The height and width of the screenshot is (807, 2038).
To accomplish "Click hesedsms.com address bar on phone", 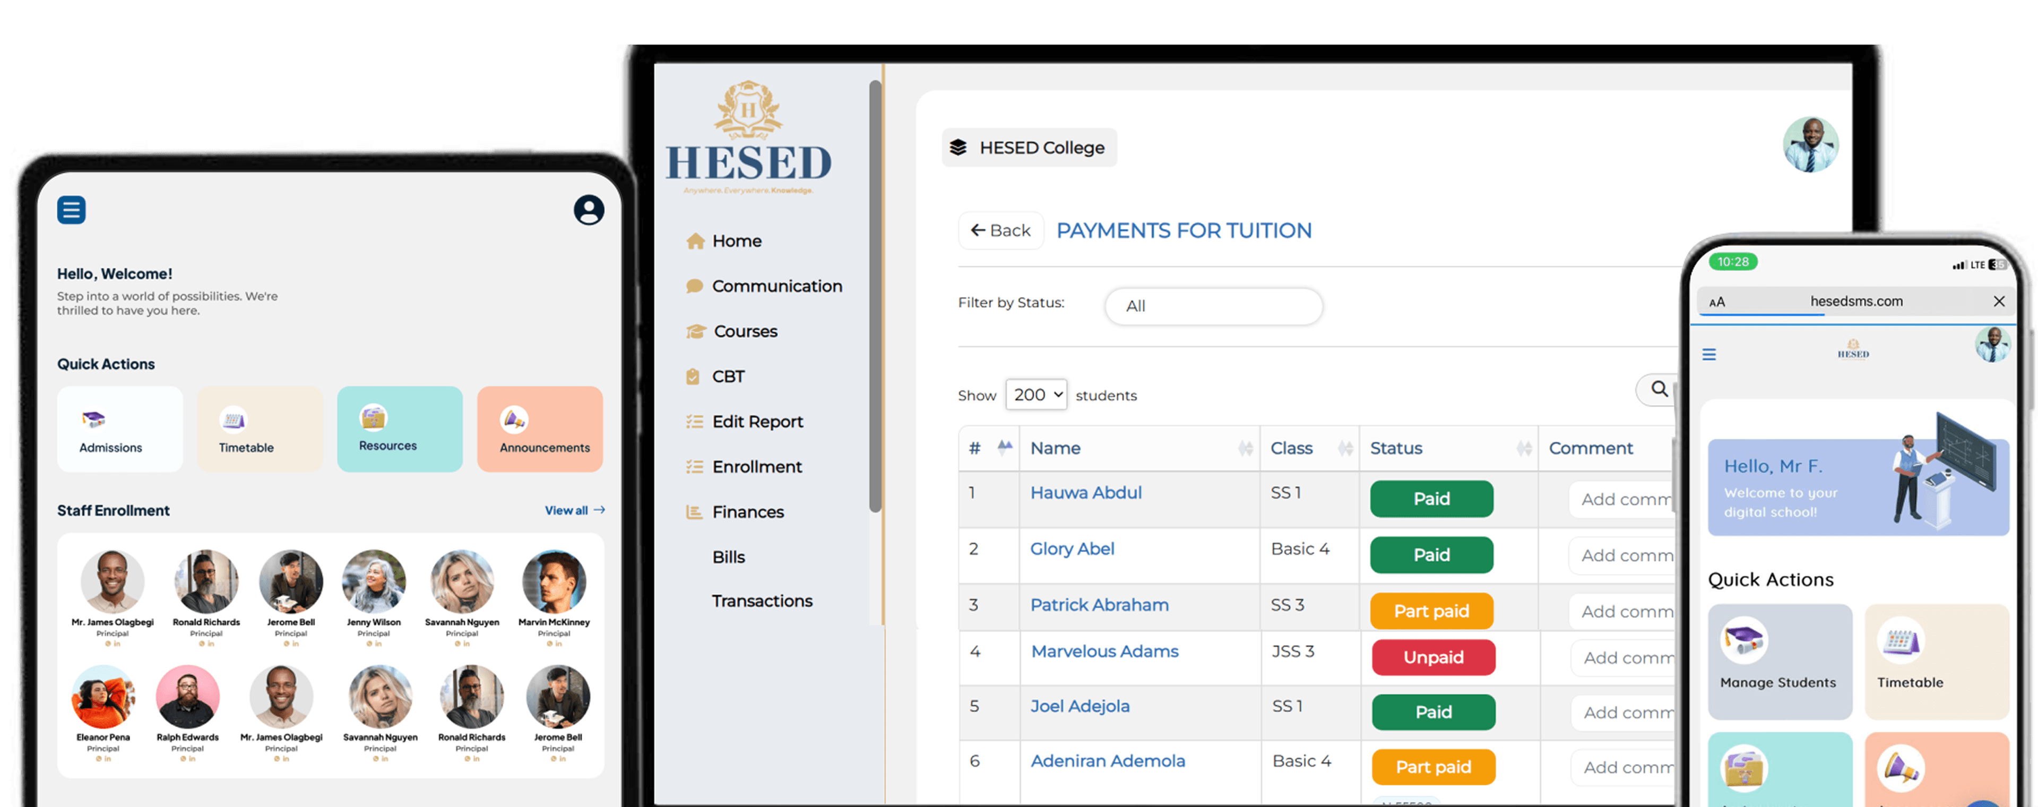I will tap(1856, 301).
